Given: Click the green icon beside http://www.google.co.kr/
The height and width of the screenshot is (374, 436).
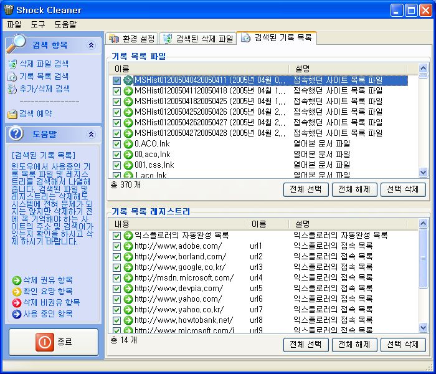Looking at the screenshot, I should 128,267.
